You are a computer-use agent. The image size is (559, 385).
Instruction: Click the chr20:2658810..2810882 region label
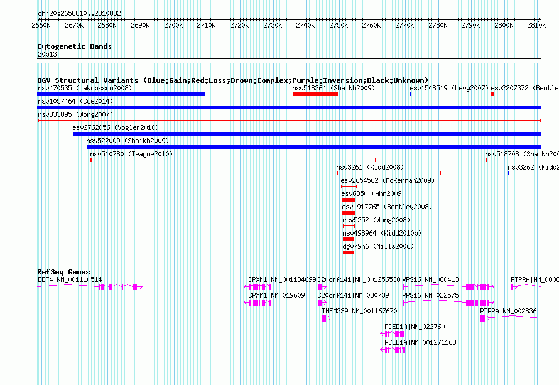(x=79, y=13)
